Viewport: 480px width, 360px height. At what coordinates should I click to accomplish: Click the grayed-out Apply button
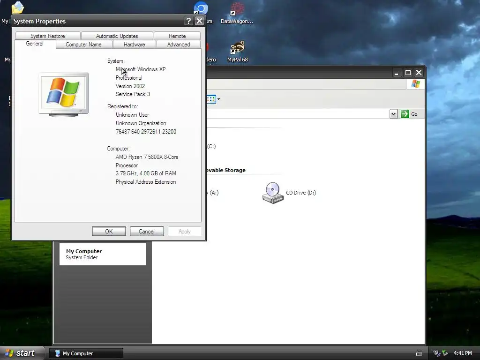185,232
